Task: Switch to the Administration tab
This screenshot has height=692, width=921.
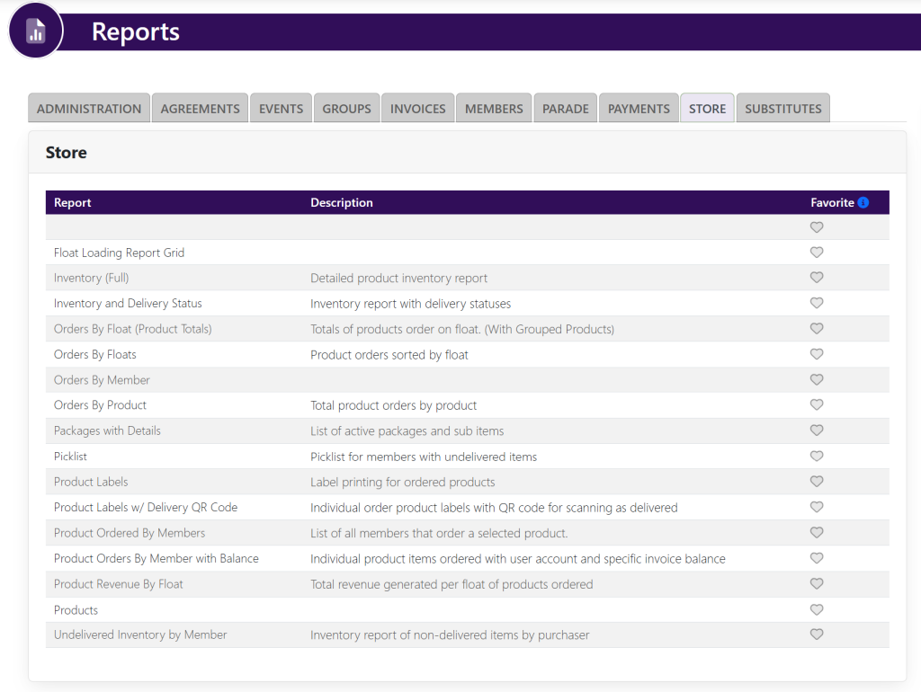Action: 89,109
